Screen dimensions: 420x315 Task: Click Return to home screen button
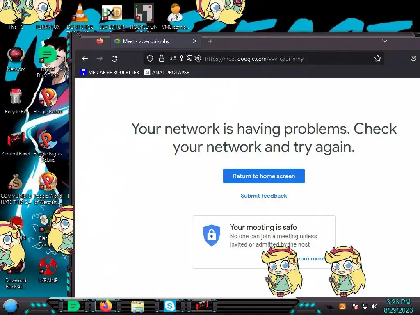pyautogui.click(x=264, y=176)
